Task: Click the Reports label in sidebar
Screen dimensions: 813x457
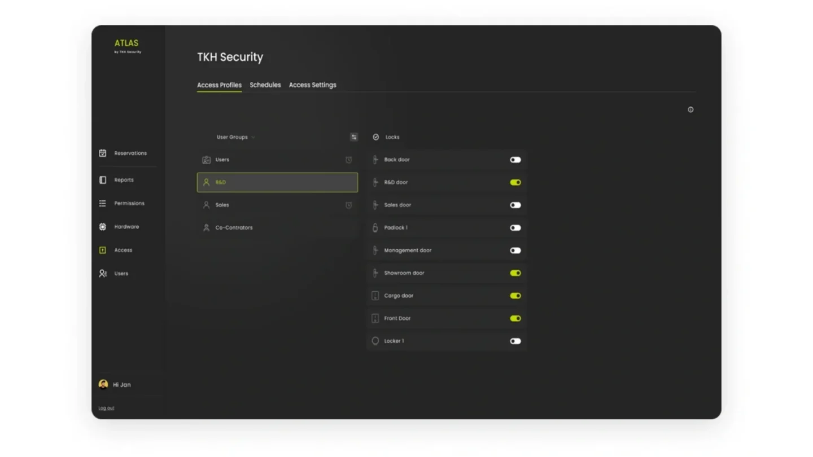Action: (x=124, y=180)
